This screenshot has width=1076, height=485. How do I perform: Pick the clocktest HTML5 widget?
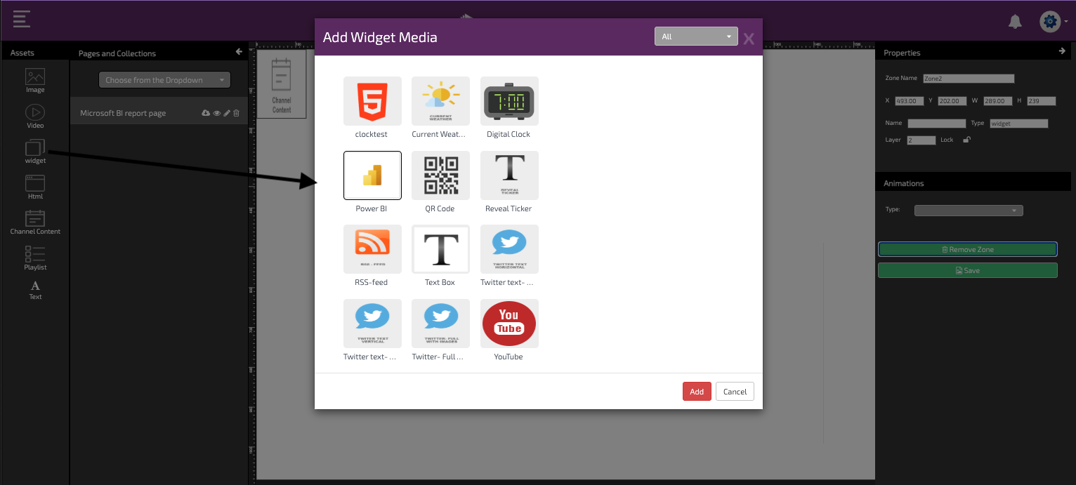tap(372, 101)
